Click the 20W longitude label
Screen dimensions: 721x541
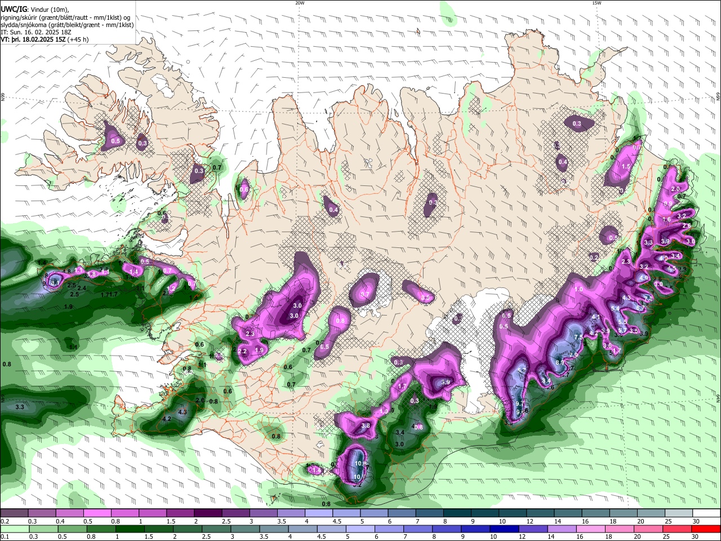point(300,3)
